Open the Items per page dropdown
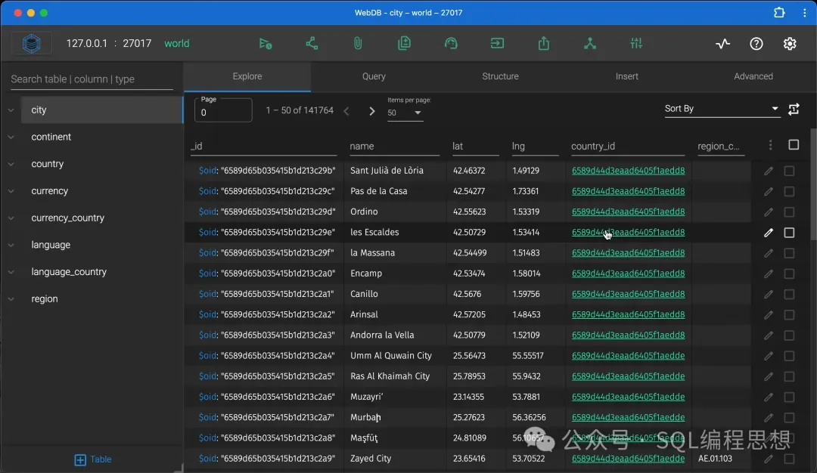 click(405, 113)
